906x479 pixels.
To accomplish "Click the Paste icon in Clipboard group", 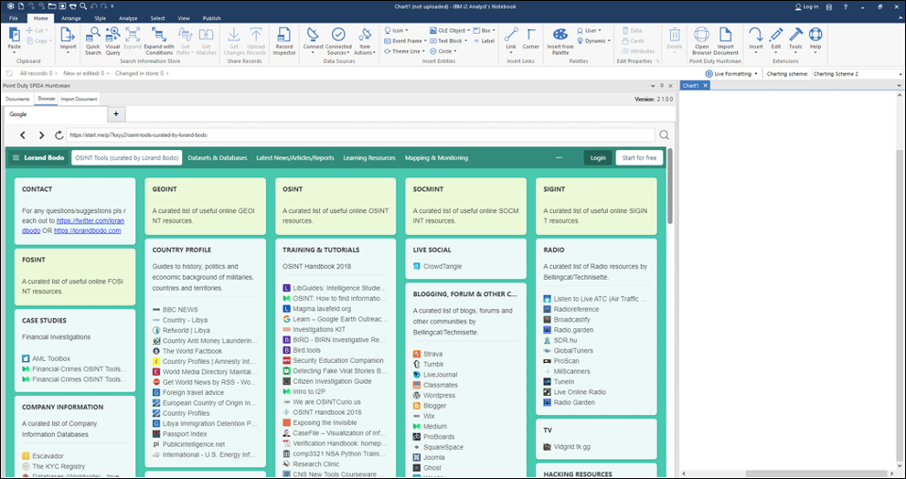I will pos(14,35).
